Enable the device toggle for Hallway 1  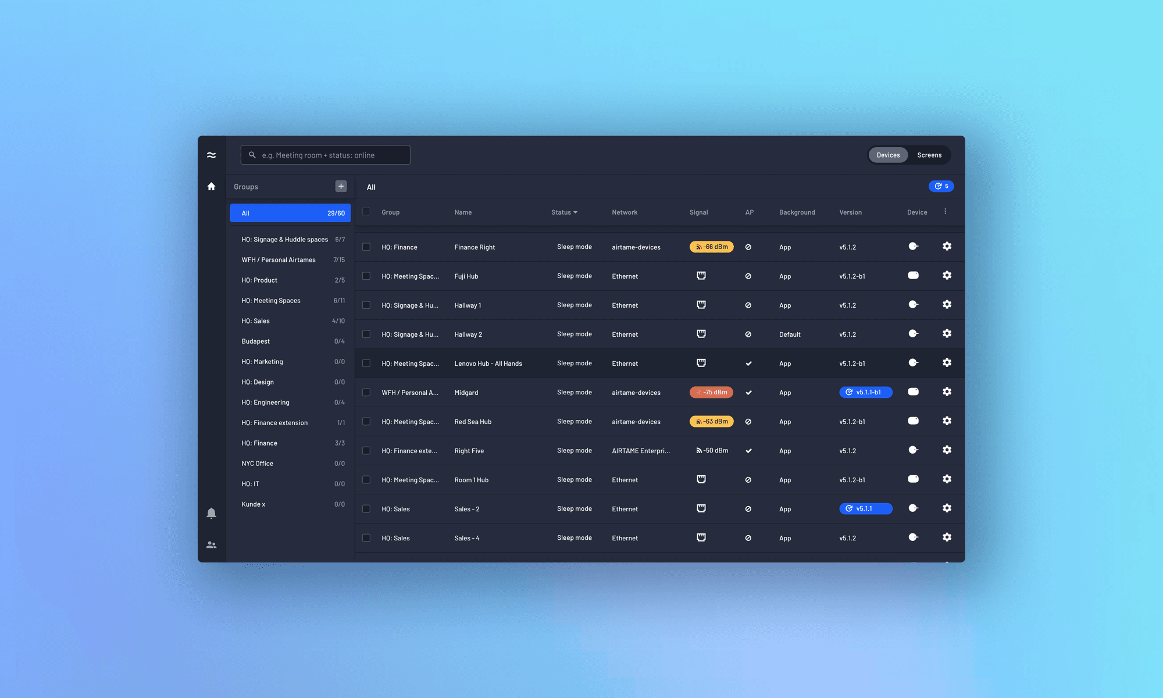coord(912,305)
